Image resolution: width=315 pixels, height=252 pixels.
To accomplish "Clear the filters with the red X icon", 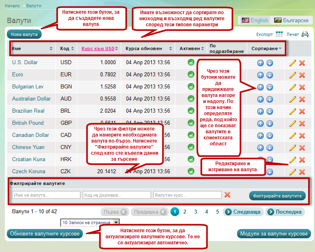I will [227, 195].
